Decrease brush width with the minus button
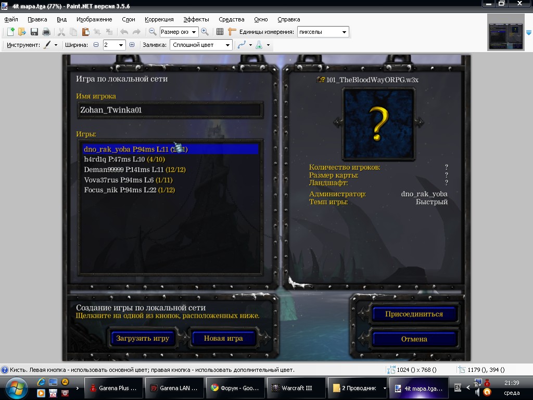The width and height of the screenshot is (533, 400). pyautogui.click(x=96, y=45)
